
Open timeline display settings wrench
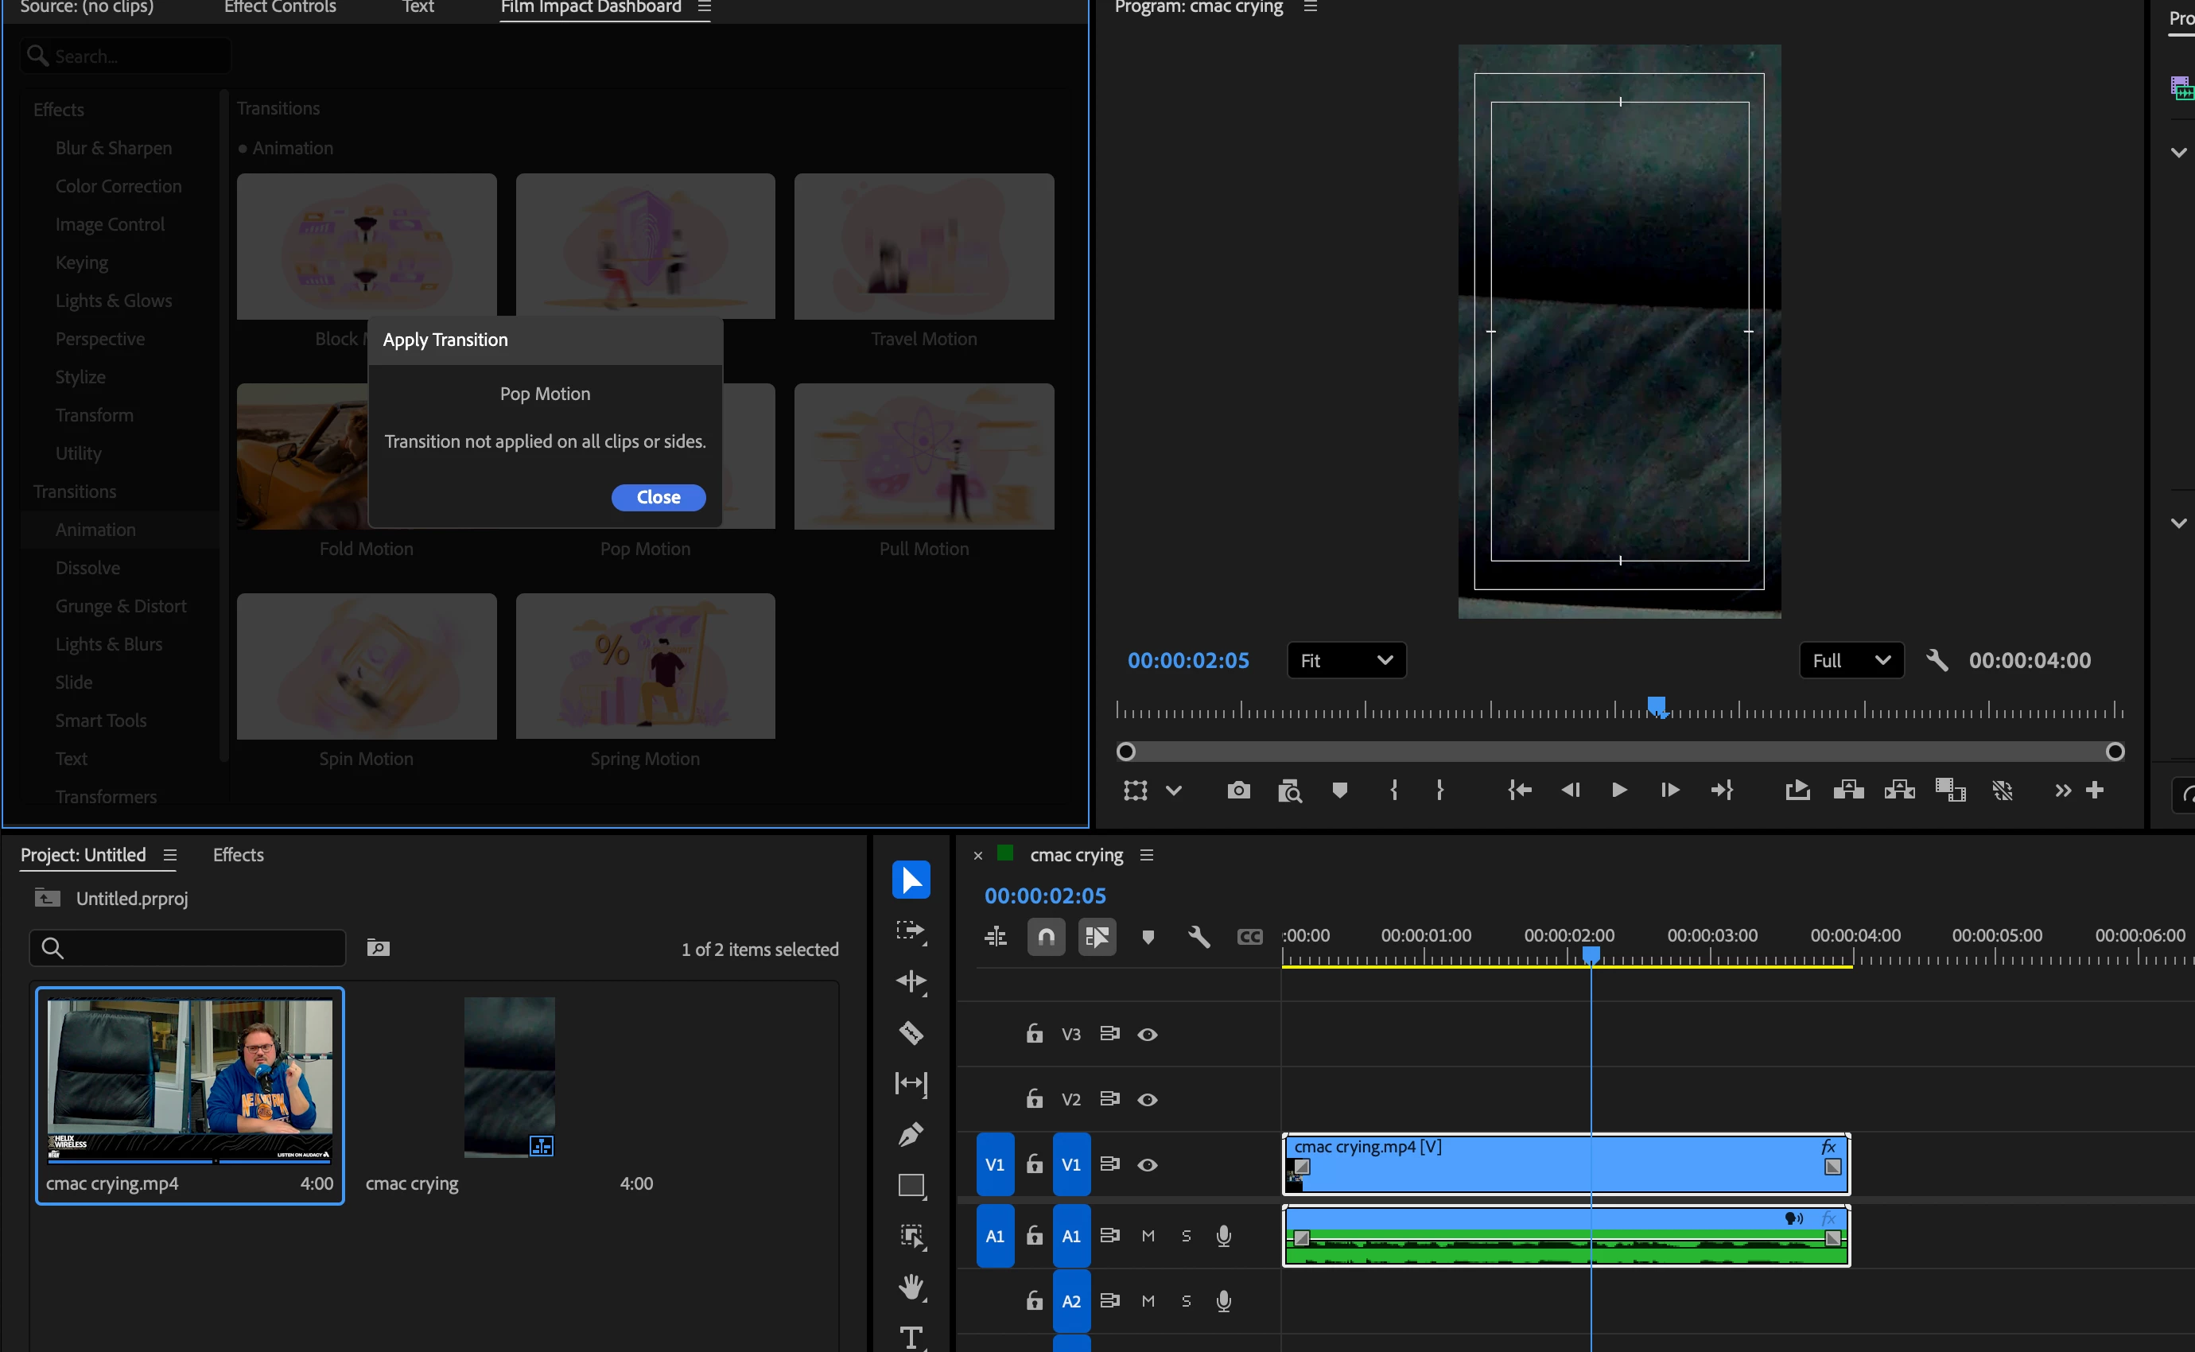tap(1199, 936)
